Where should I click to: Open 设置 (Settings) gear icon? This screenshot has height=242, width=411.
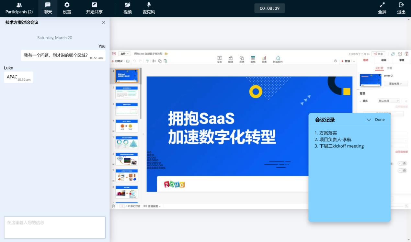click(67, 8)
